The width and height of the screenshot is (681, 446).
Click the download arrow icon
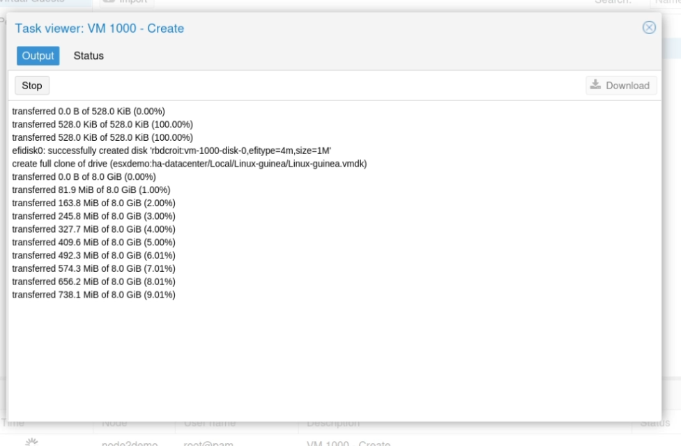coord(595,85)
